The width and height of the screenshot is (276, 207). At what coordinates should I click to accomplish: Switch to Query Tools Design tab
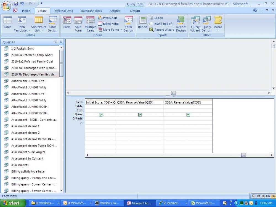coord(135,11)
